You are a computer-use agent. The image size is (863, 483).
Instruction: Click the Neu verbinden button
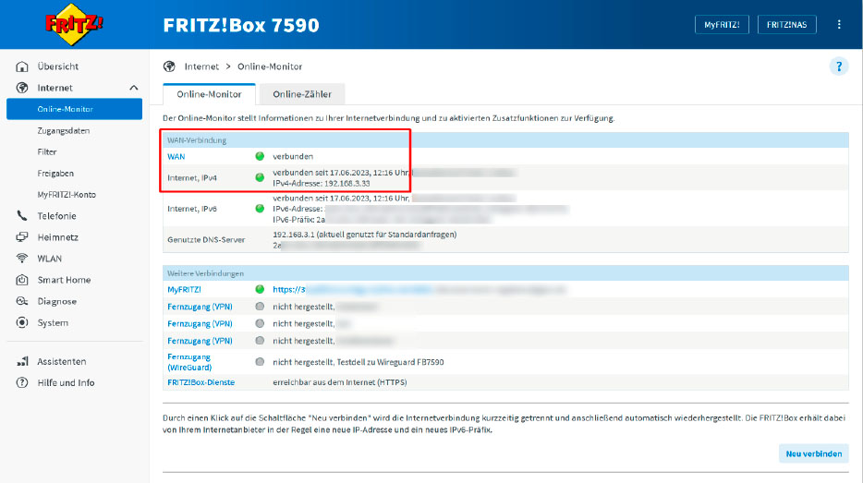click(x=813, y=453)
